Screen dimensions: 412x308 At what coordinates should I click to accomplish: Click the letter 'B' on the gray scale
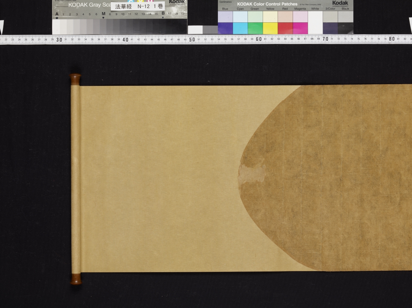pos(163,13)
